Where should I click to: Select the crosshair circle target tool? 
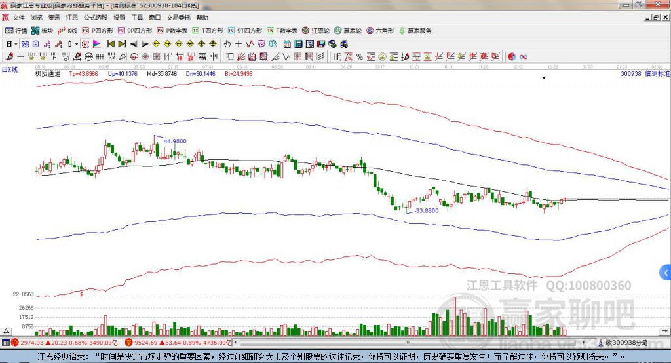(134, 56)
